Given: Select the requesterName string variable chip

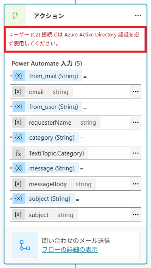Looking at the screenshot, I should [x=56, y=123].
